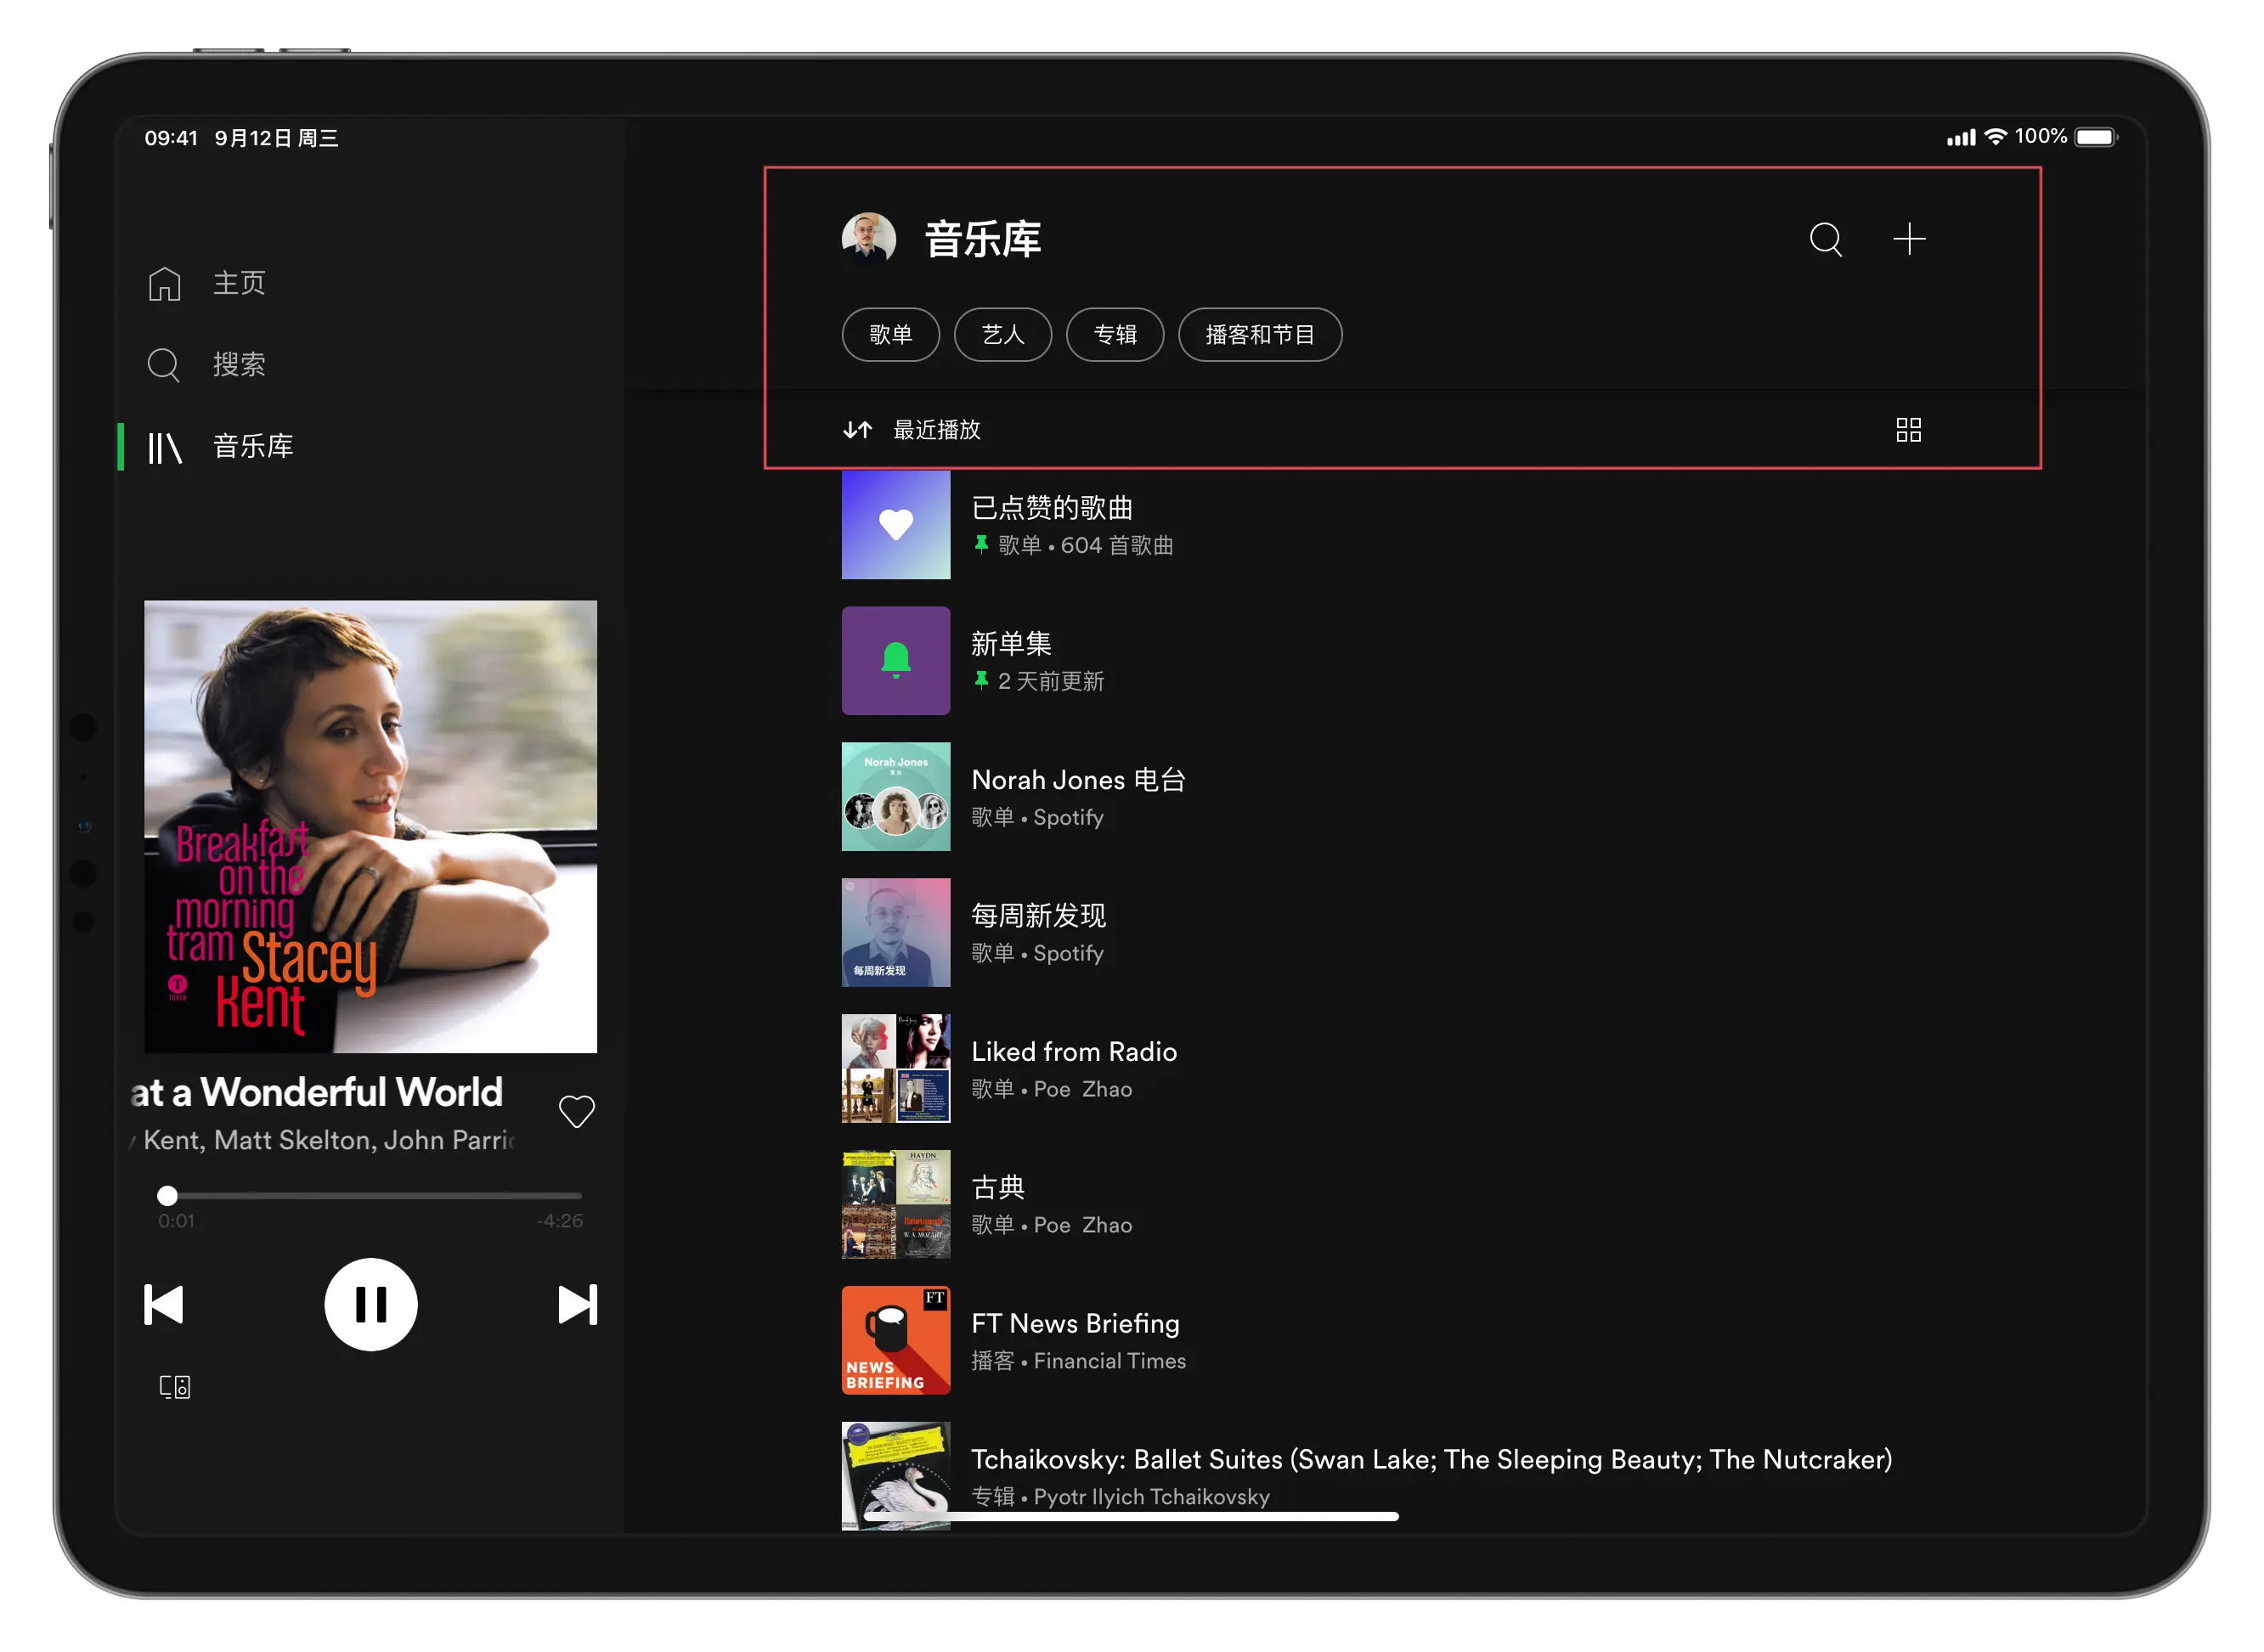
Task: Add new playlist with the plus icon
Action: pos(1909,239)
